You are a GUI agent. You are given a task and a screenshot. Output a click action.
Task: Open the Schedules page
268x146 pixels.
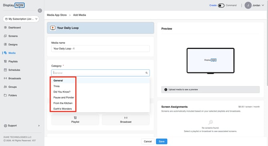(x=14, y=70)
